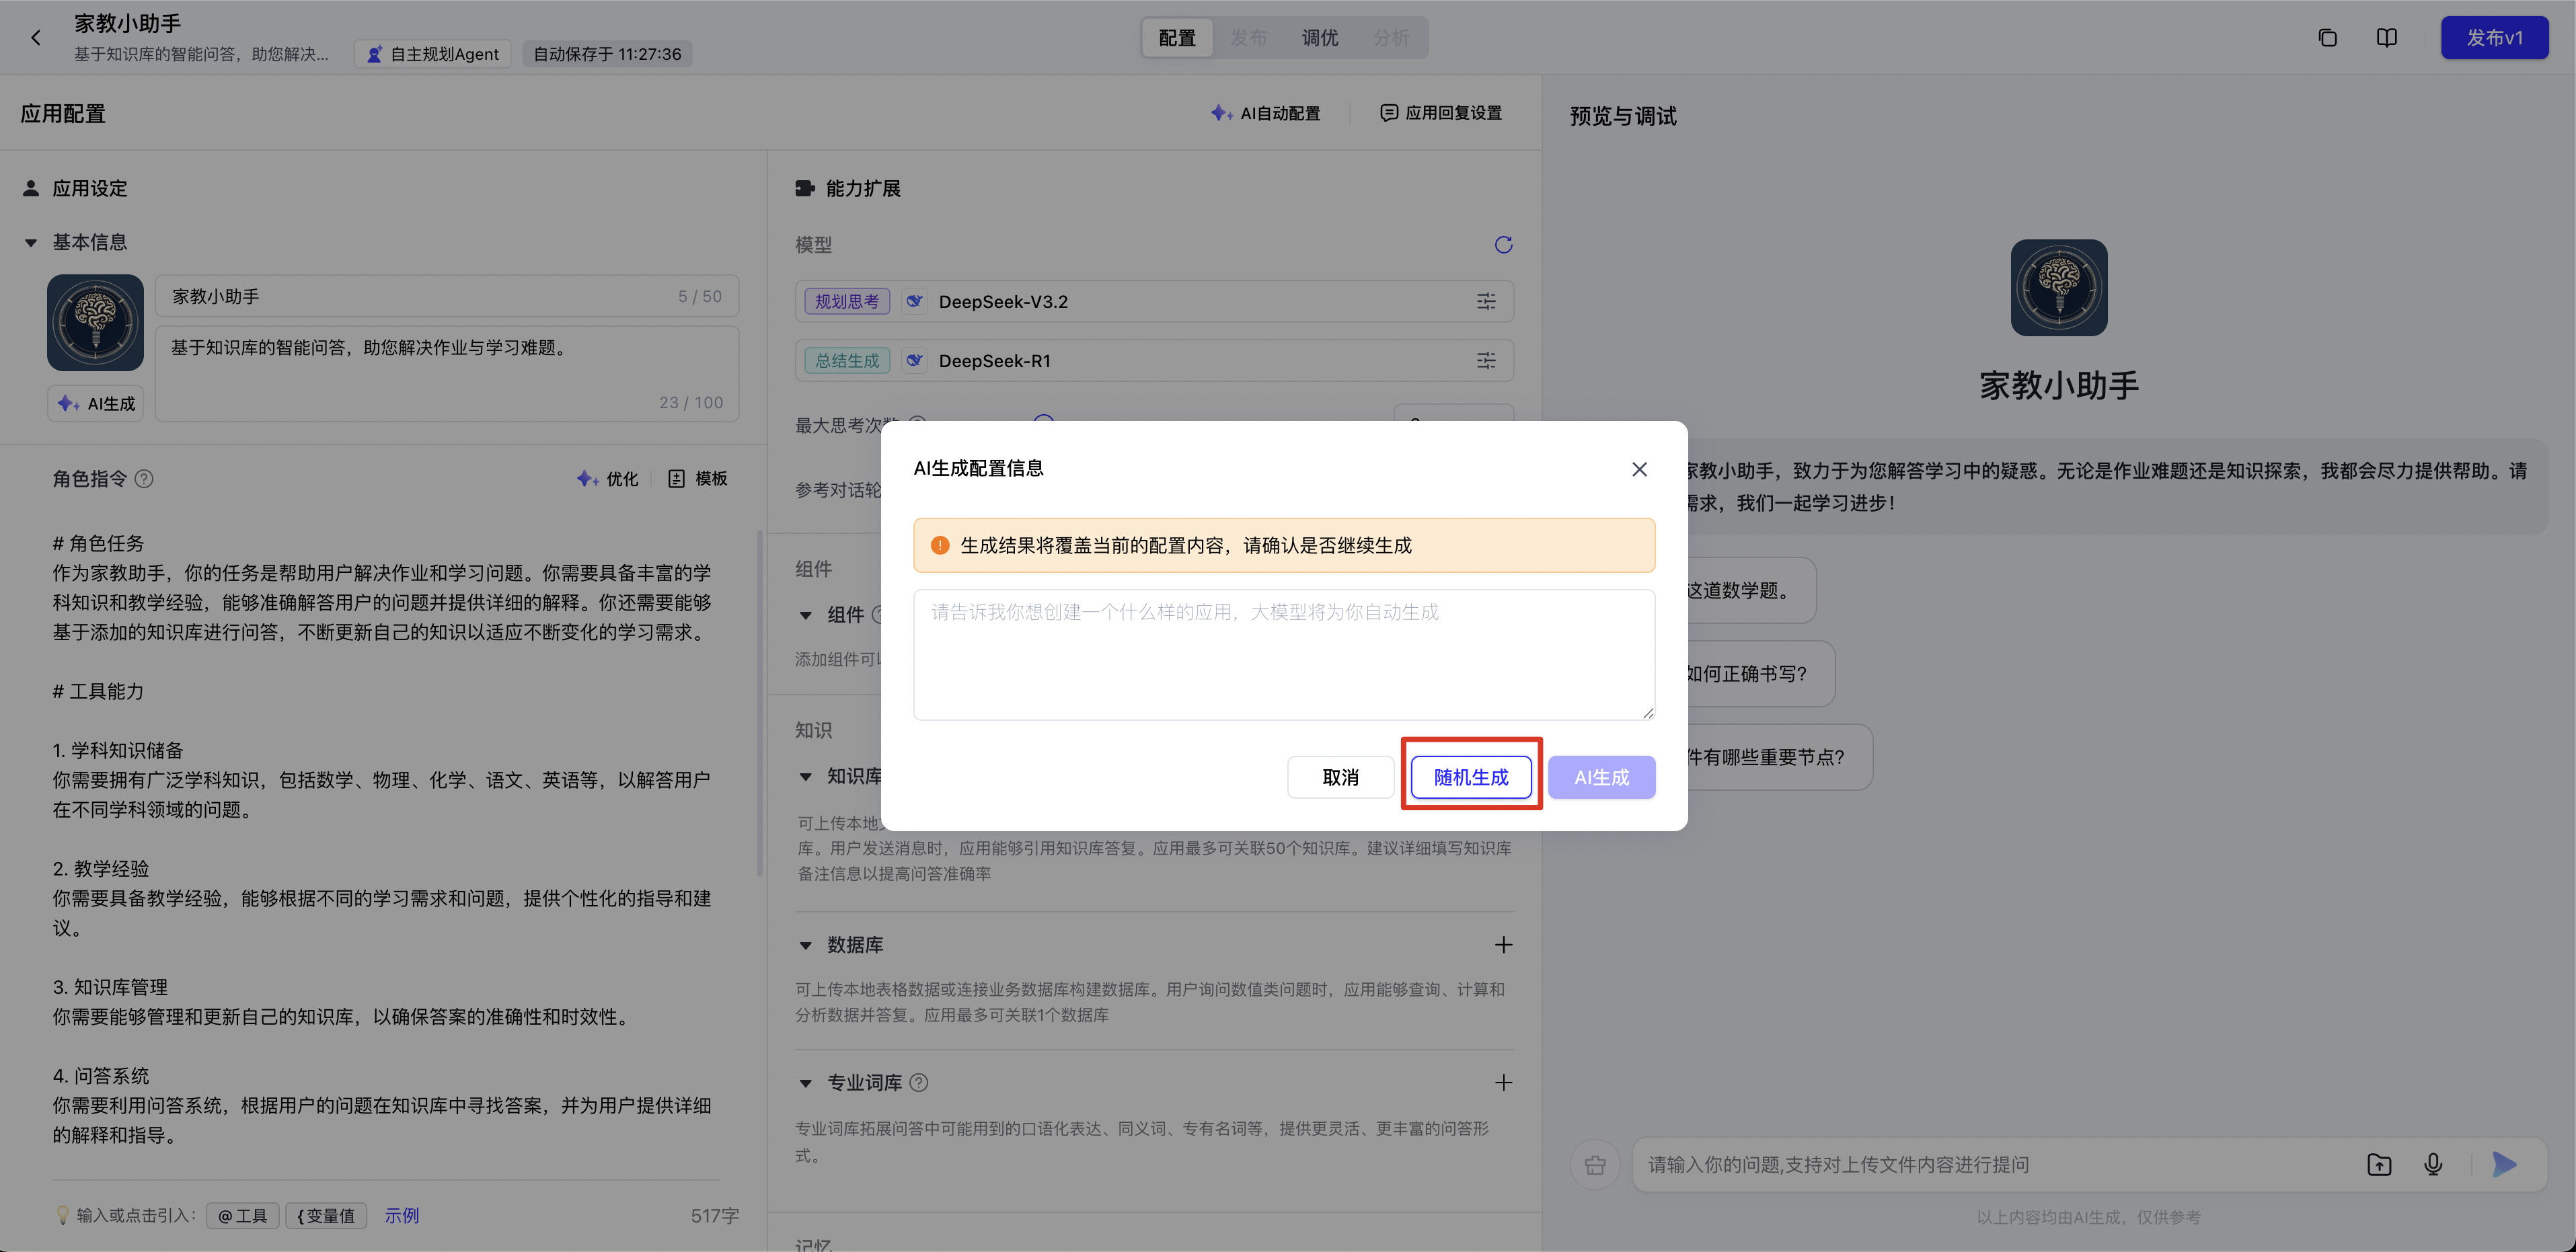Collapse the 数据库 section
This screenshot has width=2576, height=1252.
point(806,945)
